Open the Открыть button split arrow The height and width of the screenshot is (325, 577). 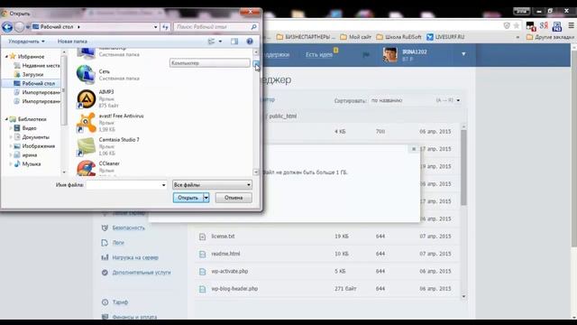coord(206,198)
